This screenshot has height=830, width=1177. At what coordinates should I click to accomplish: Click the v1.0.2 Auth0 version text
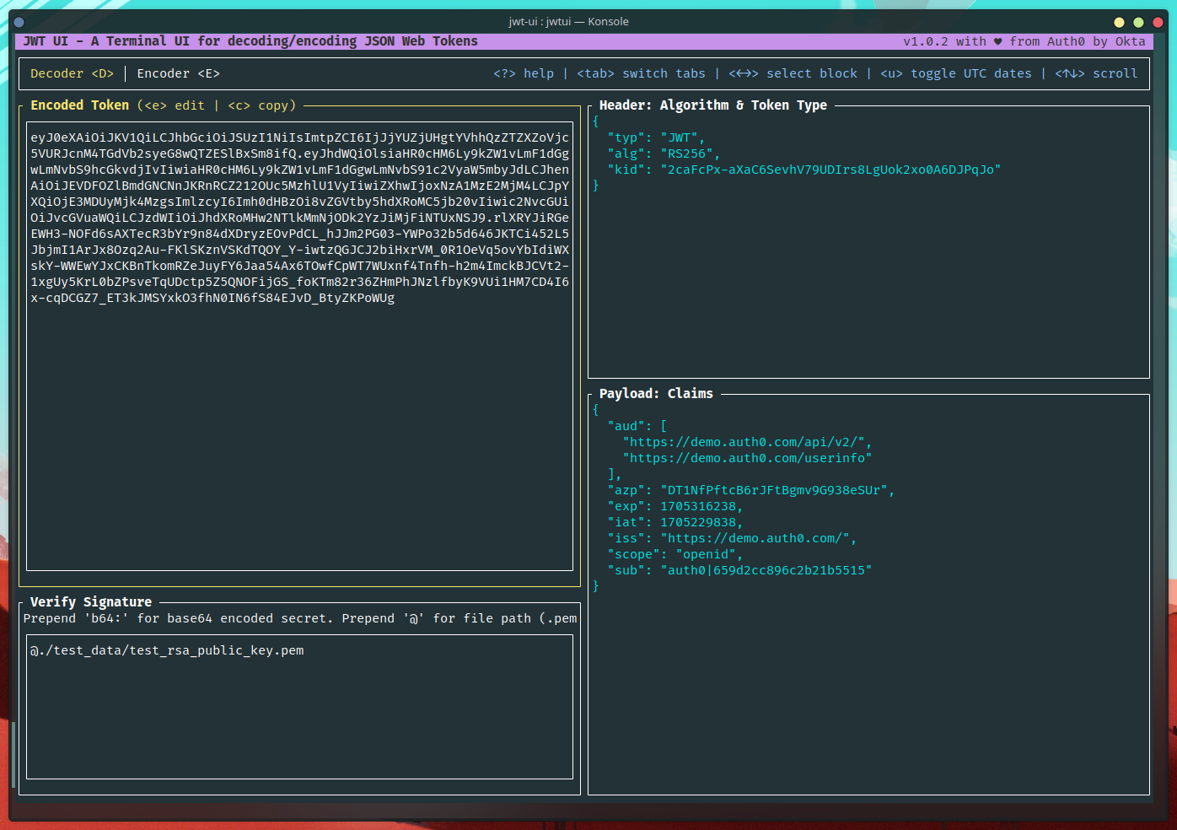tap(1024, 40)
